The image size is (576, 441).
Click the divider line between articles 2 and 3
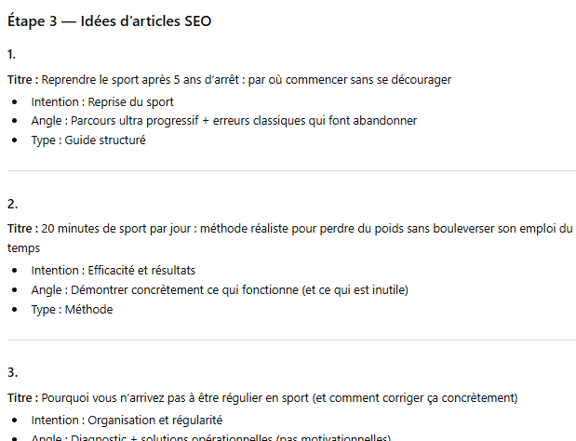point(291,340)
